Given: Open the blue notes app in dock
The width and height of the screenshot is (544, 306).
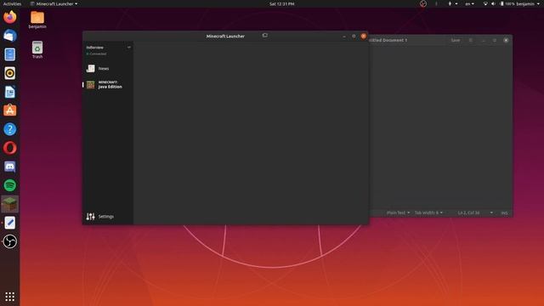Looking at the screenshot, I should pos(9,54).
